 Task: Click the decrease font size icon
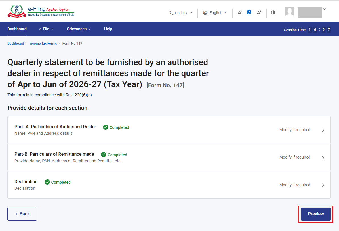(x=240, y=13)
